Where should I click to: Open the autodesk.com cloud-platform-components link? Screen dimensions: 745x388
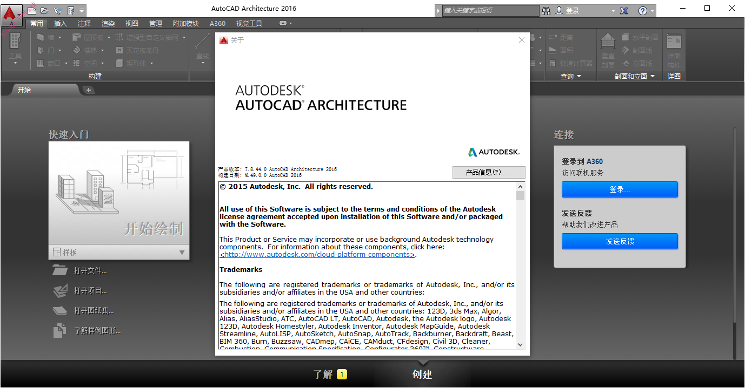[317, 255]
